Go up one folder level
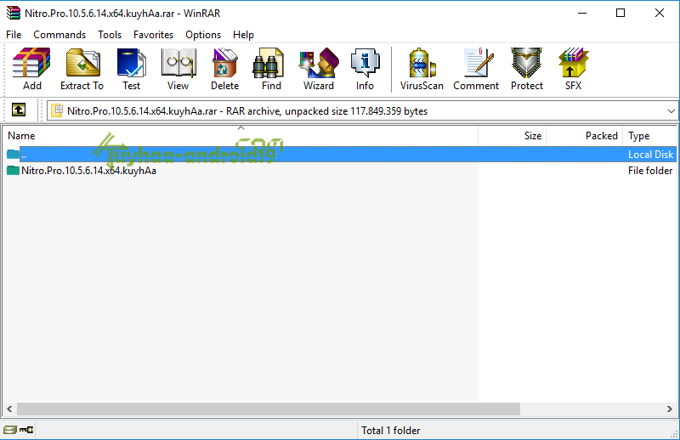Image resolution: width=680 pixels, height=440 pixels. coord(19,110)
